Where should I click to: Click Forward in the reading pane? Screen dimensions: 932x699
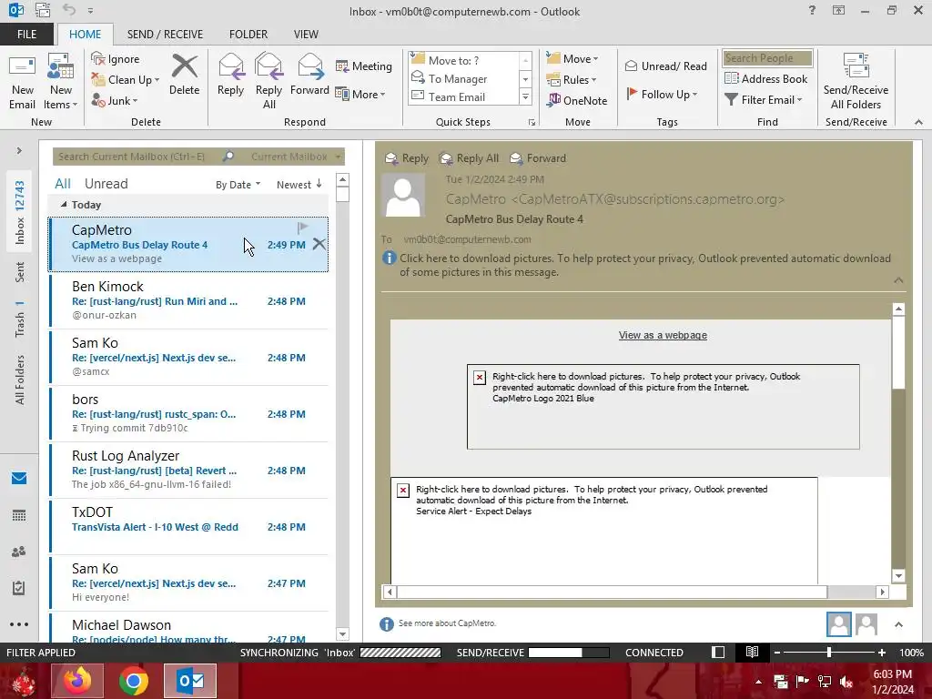tap(539, 158)
